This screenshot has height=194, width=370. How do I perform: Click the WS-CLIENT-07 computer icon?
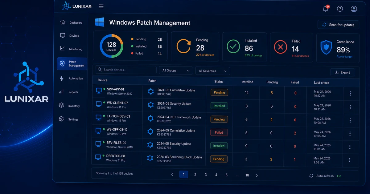tap(99, 104)
